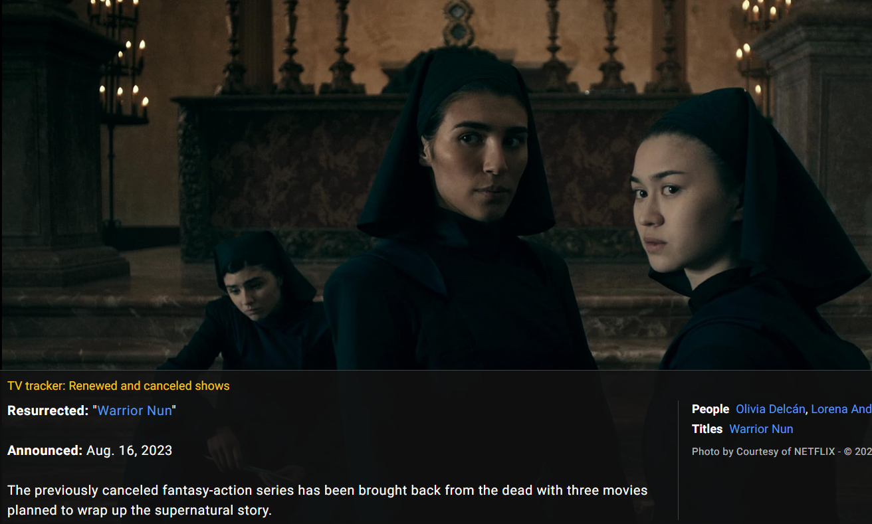Click the Photo by Courtesy of NETFLIX credit

pyautogui.click(x=782, y=451)
